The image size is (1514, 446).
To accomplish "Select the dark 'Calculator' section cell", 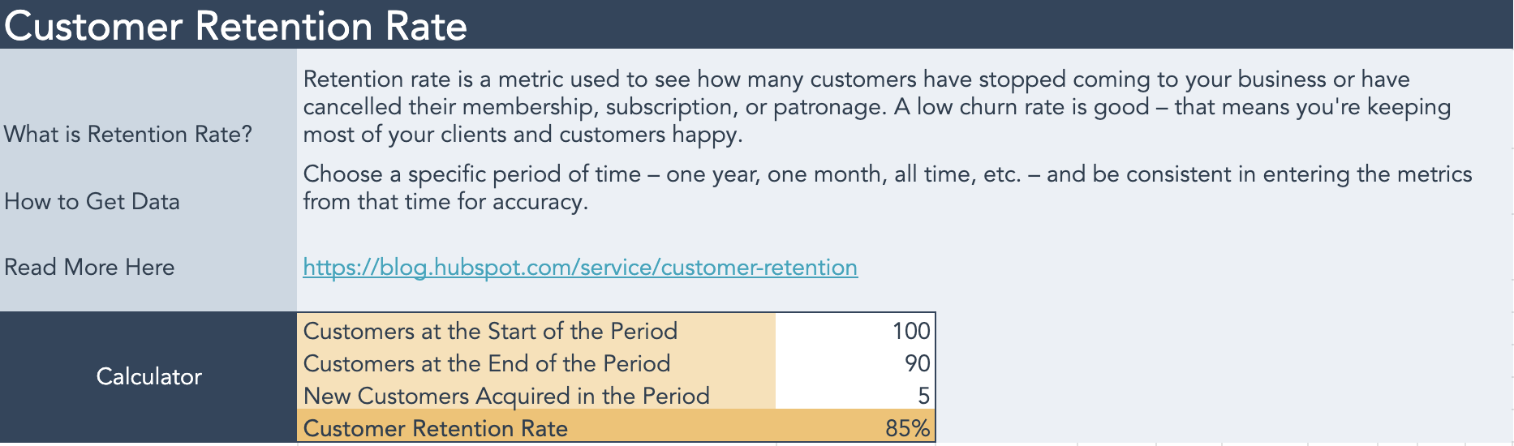I will (x=148, y=376).
